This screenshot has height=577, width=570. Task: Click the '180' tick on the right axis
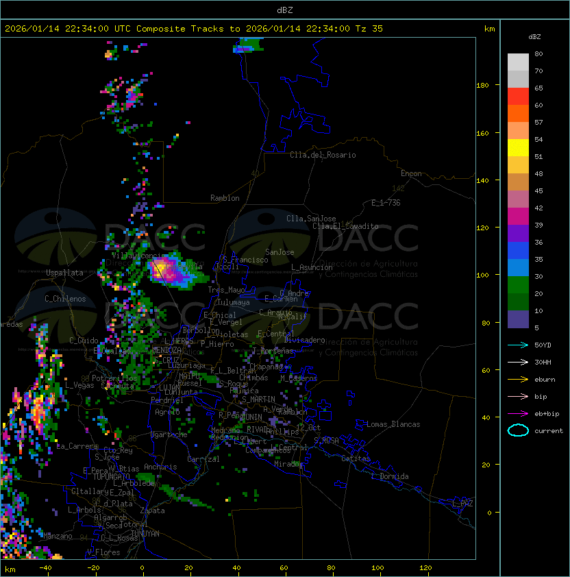(x=482, y=86)
